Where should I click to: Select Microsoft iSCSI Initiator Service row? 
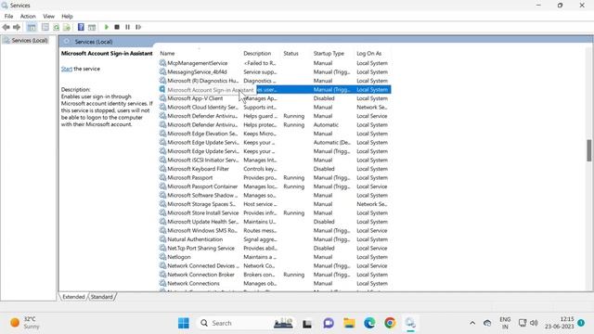point(275,161)
